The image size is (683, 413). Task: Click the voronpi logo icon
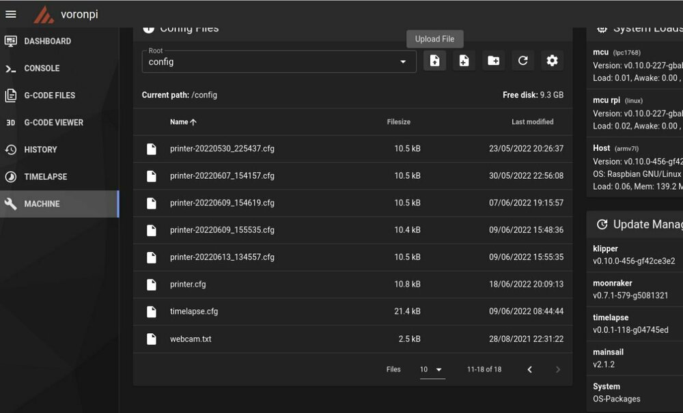coord(44,15)
